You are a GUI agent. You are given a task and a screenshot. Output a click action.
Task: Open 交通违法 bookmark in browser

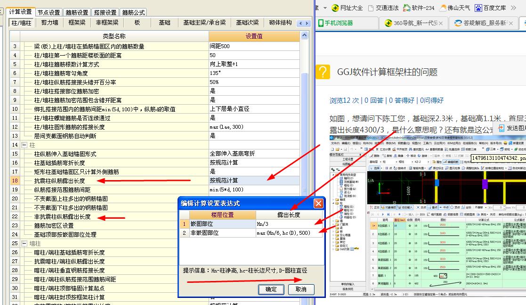pos(383,8)
